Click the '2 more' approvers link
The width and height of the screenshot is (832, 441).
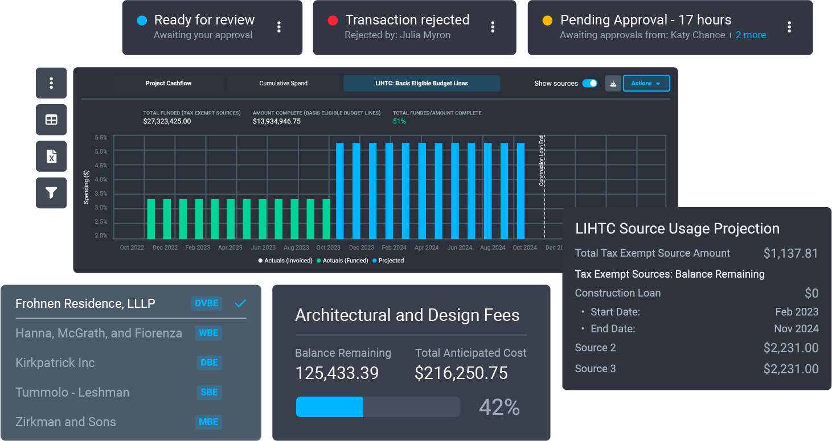[x=751, y=35]
